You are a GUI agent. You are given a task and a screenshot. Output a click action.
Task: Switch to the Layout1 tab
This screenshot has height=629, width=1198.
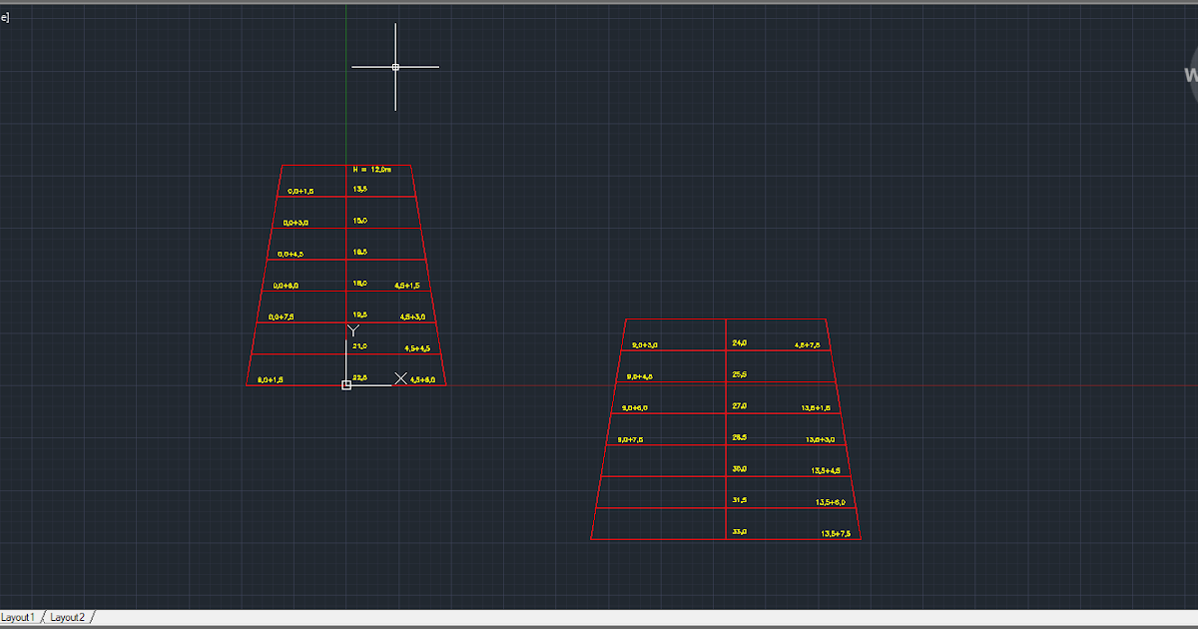pos(20,617)
